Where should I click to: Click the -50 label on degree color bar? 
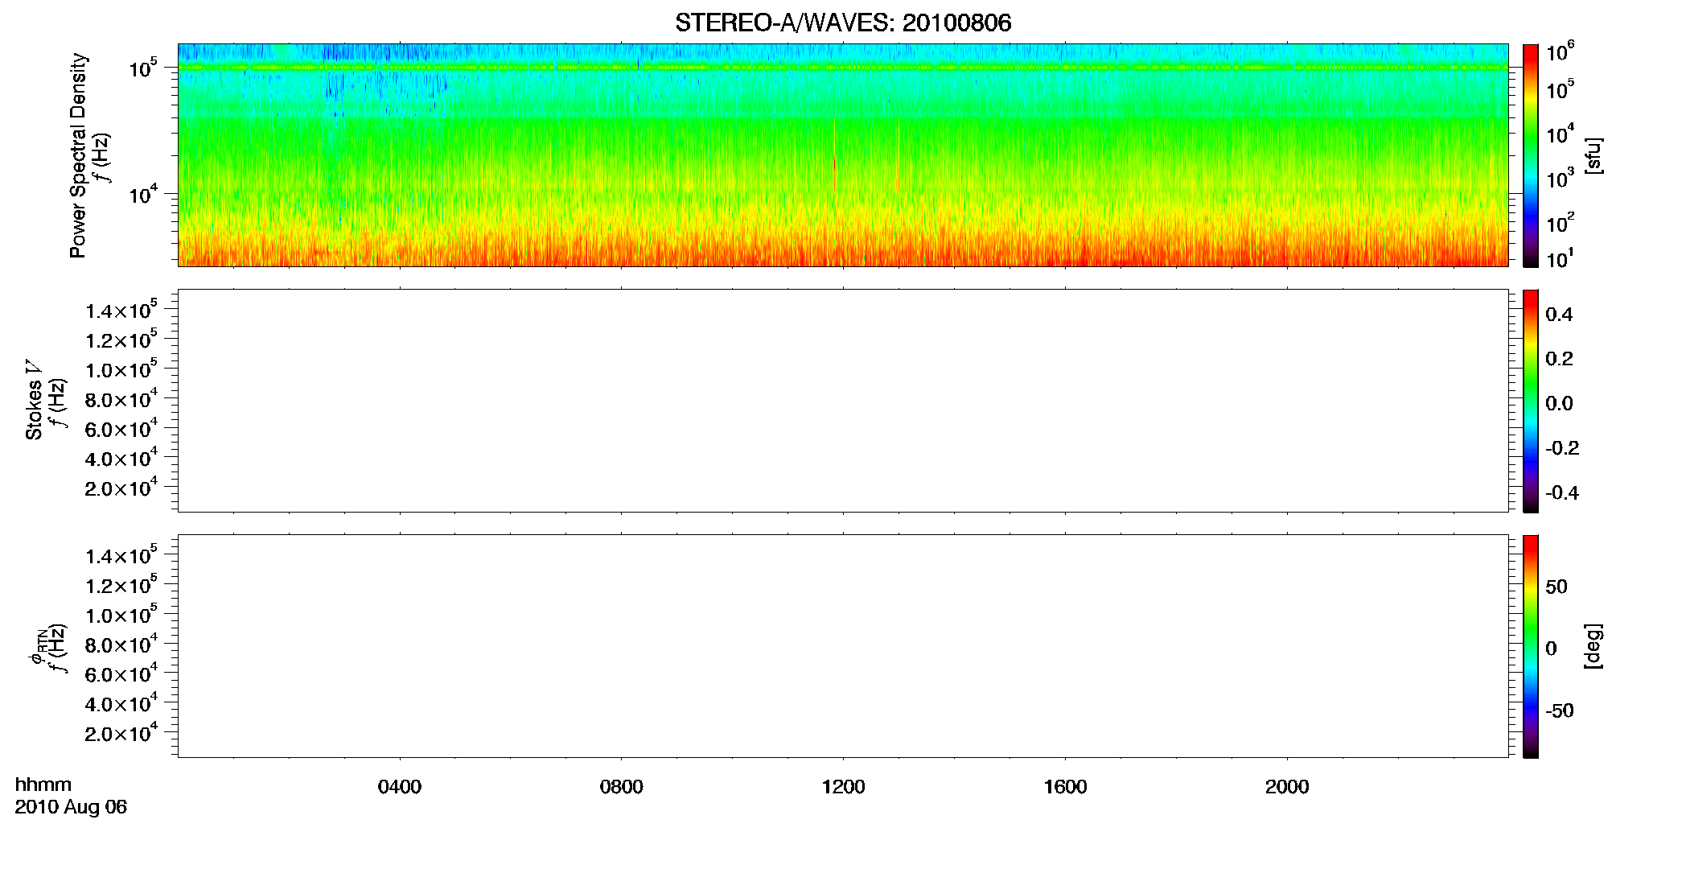pyautogui.click(x=1560, y=710)
